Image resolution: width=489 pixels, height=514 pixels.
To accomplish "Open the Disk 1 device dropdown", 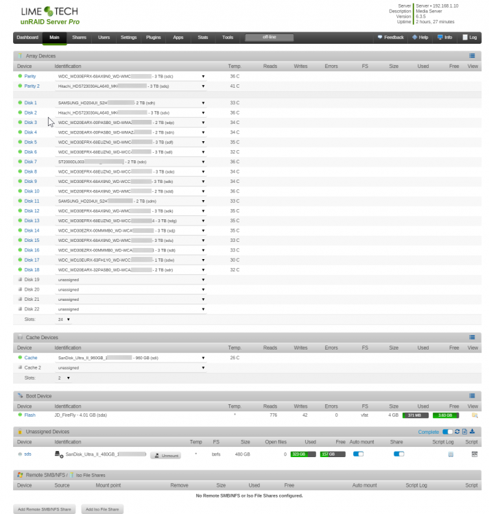I will click(131, 103).
